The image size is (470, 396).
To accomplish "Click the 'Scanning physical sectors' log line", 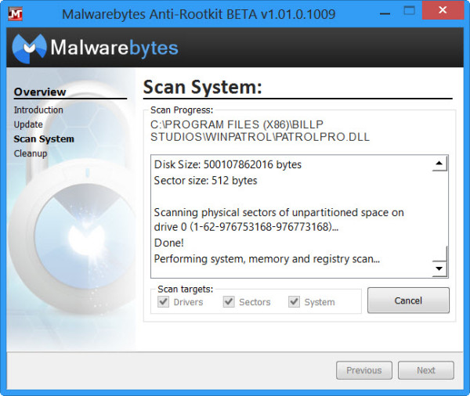I will 279,220.
